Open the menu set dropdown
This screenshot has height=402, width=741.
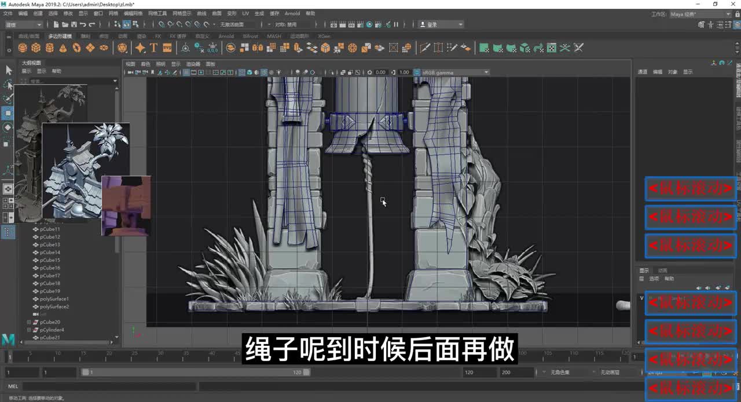tap(23, 24)
